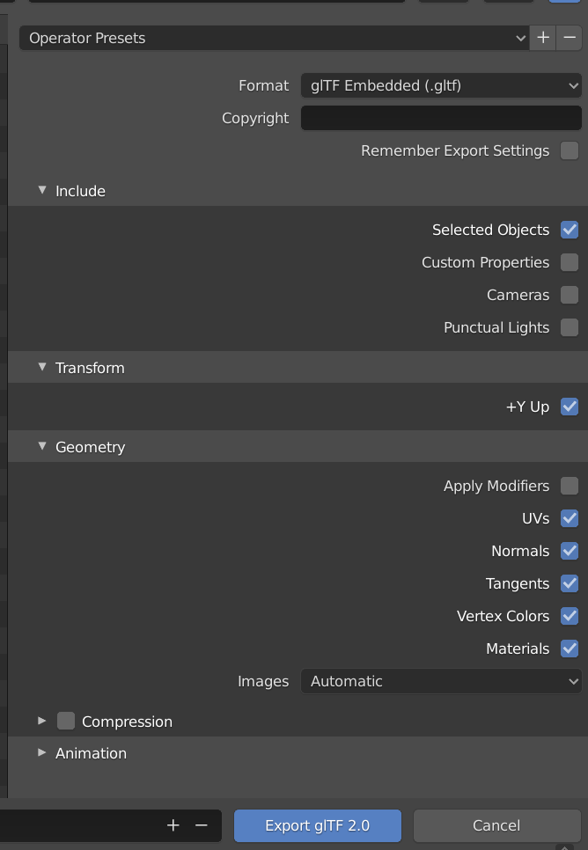
Task: Enable the Compression checkbox
Action: (x=66, y=721)
